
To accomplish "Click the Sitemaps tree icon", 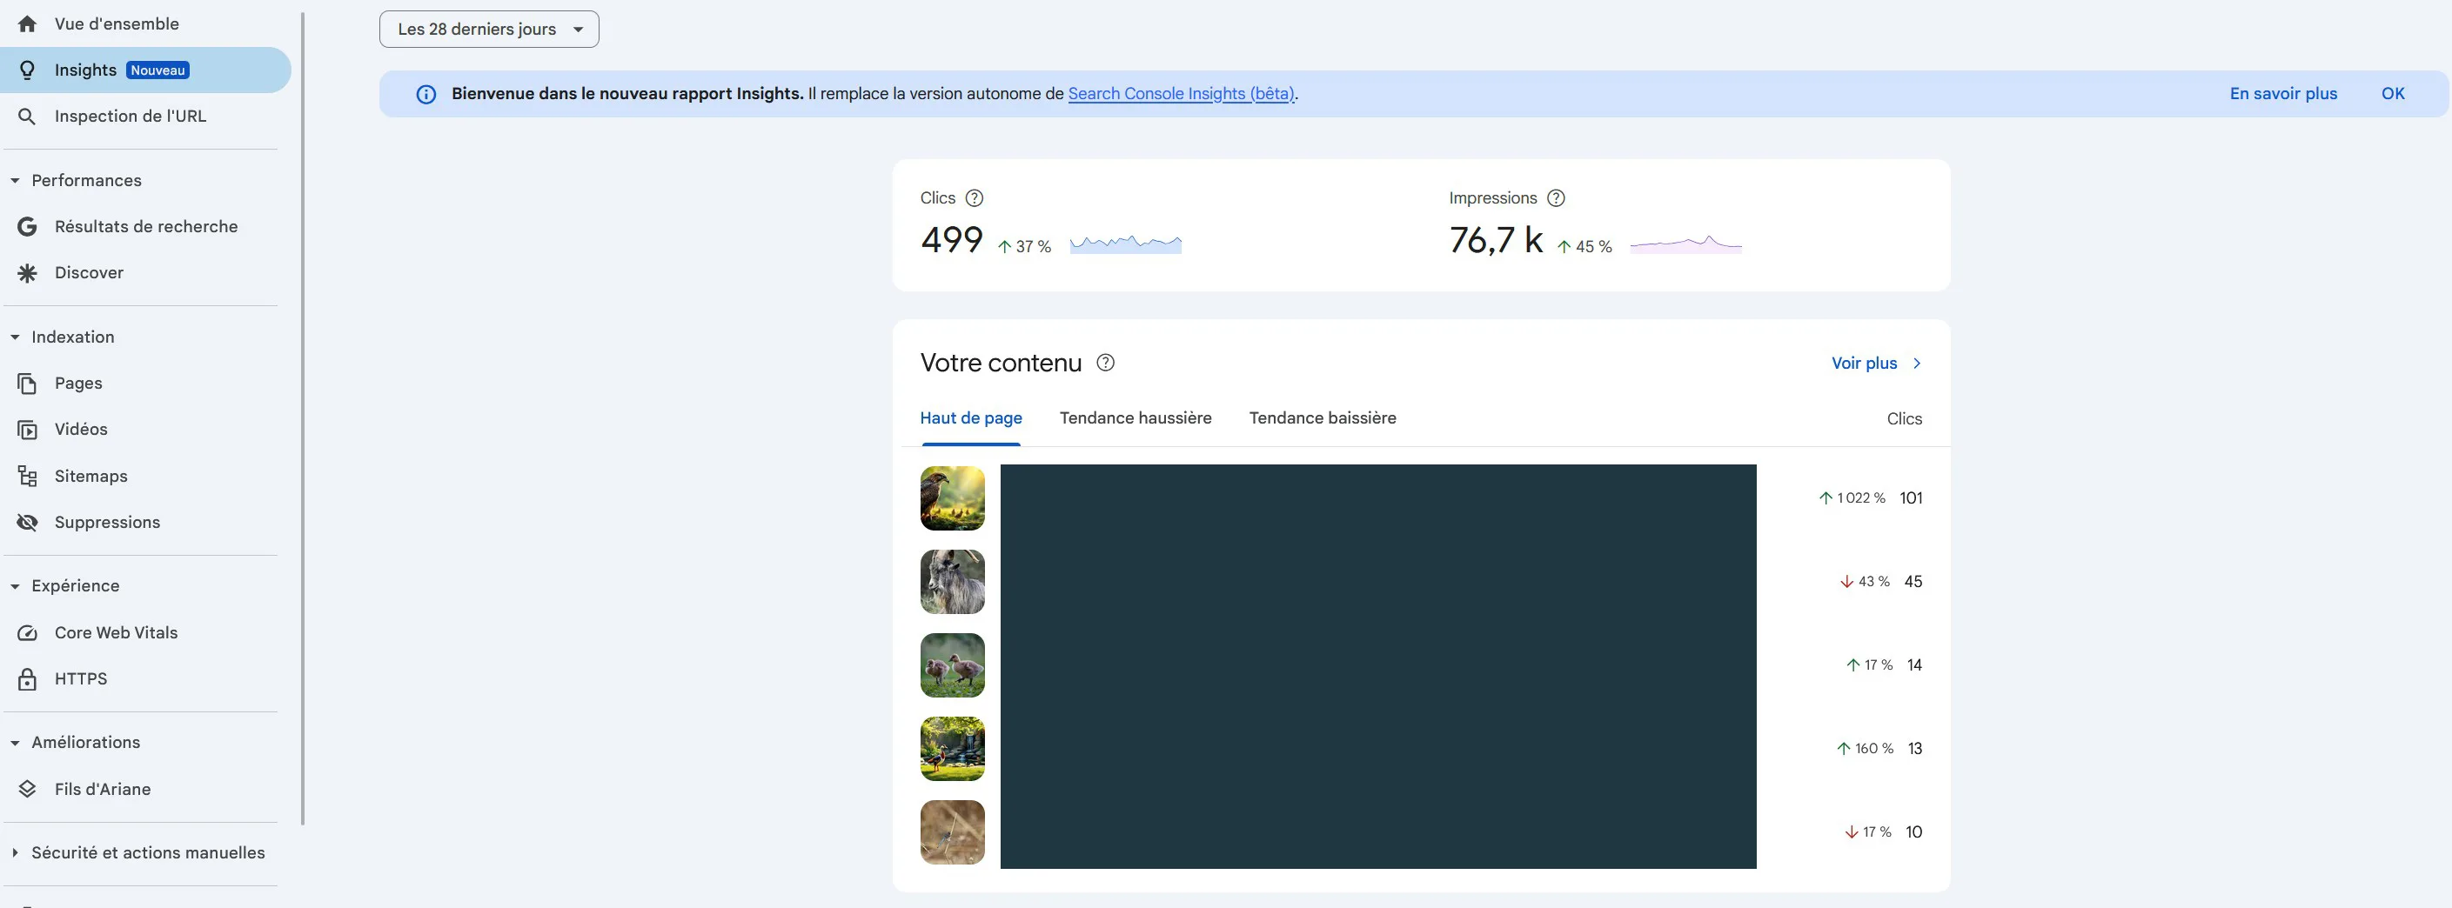I will click(x=28, y=476).
